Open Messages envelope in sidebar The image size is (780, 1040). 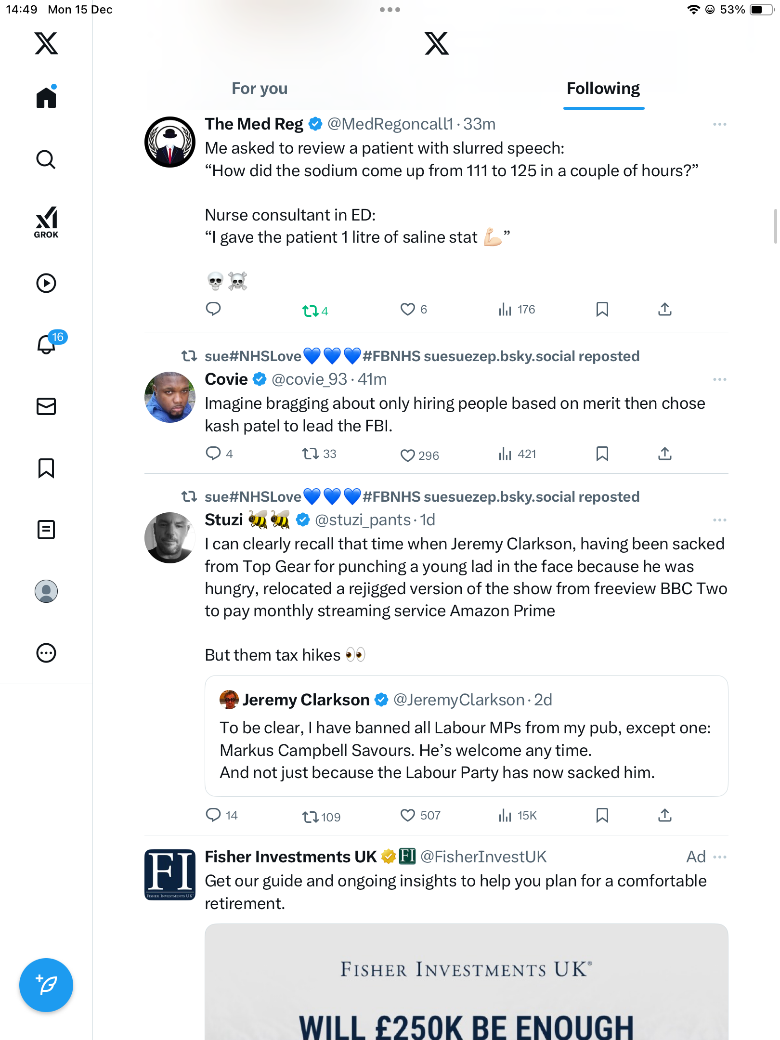click(46, 406)
